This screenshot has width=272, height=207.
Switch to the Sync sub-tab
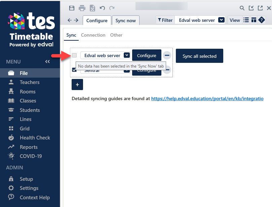(71, 35)
